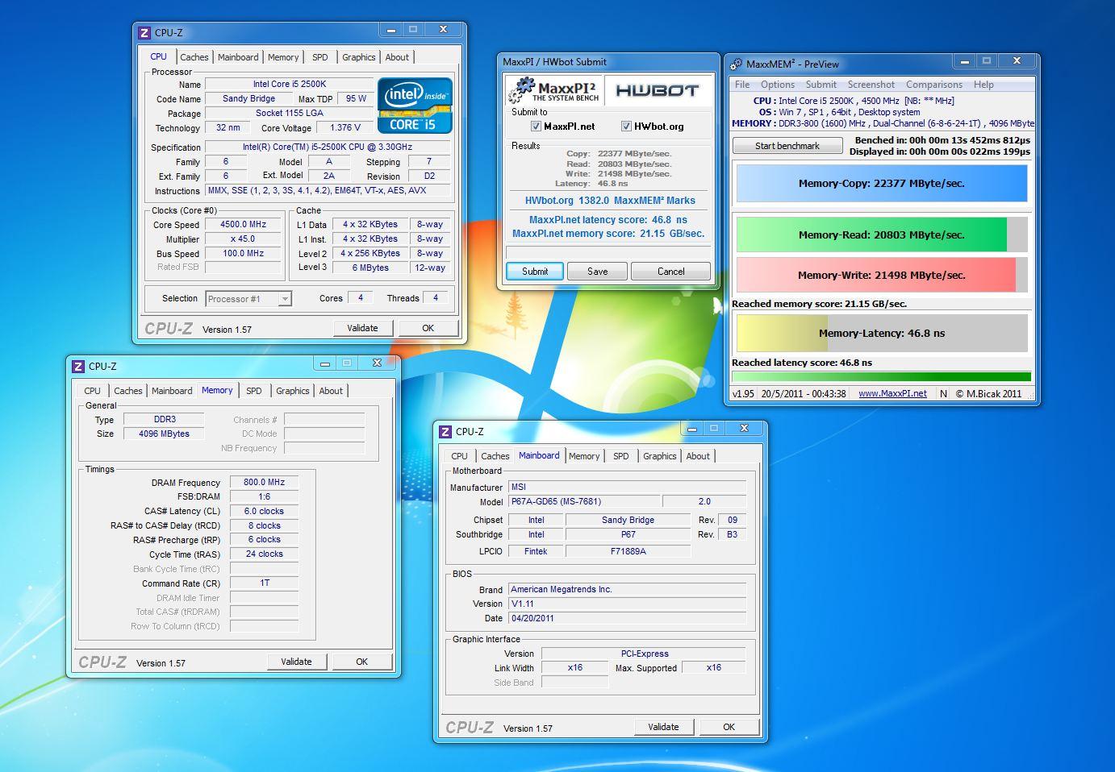Viewport: 1115px width, 772px height.
Task: Open the Screenshot menu in MaxxMEM²
Action: click(871, 85)
